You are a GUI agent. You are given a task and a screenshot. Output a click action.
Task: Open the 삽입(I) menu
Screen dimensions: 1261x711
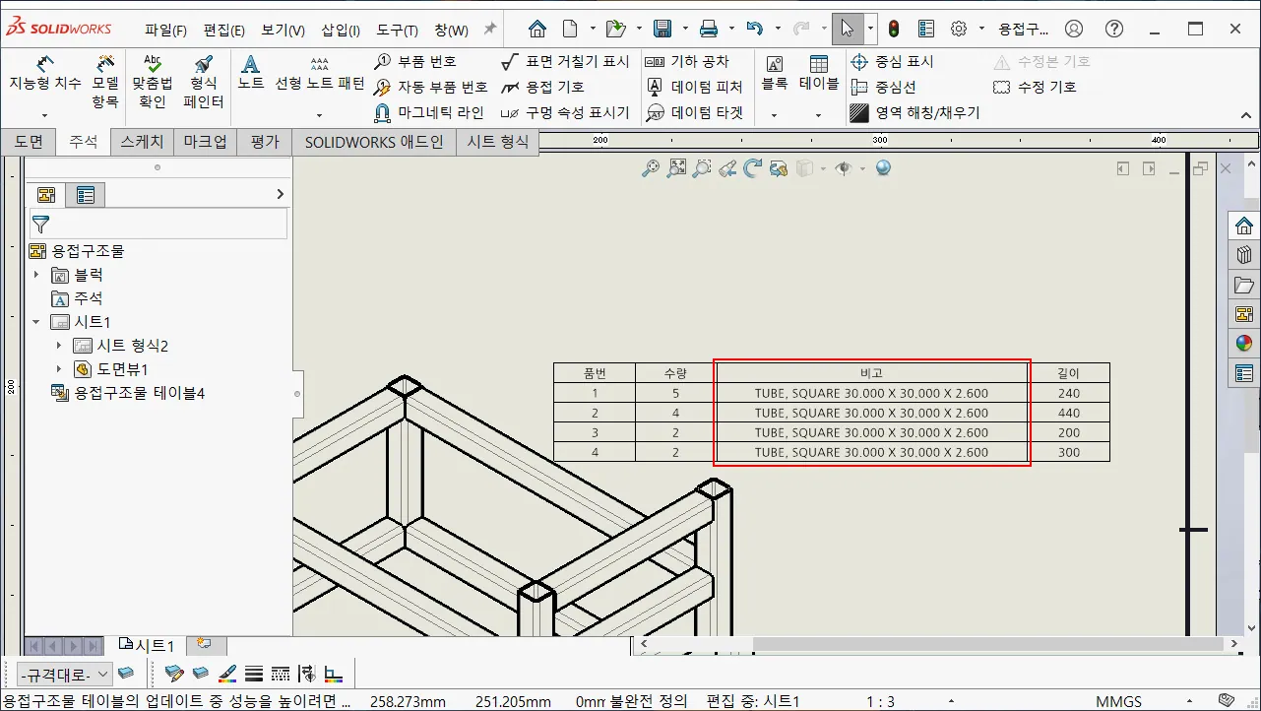click(341, 30)
